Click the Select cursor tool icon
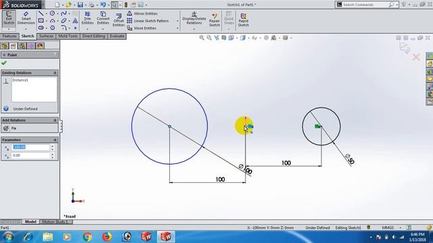Screen dimensions: 433x243 pyautogui.click(x=114, y=5)
